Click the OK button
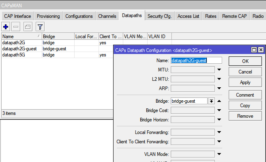The height and width of the screenshot is (162, 266). point(245,61)
